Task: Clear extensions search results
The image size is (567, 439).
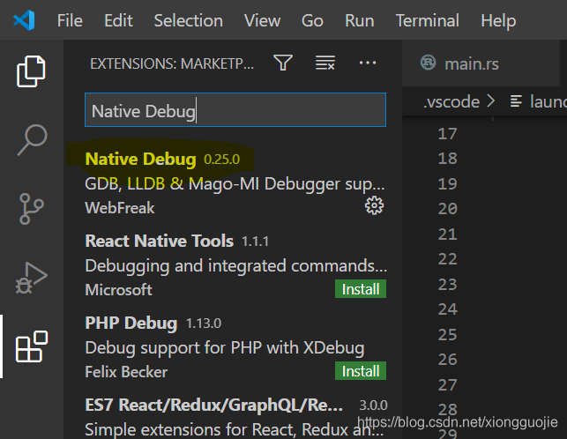Action: click(325, 63)
